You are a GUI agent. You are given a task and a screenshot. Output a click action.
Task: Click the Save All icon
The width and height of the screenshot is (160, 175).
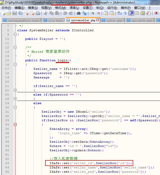20,13
